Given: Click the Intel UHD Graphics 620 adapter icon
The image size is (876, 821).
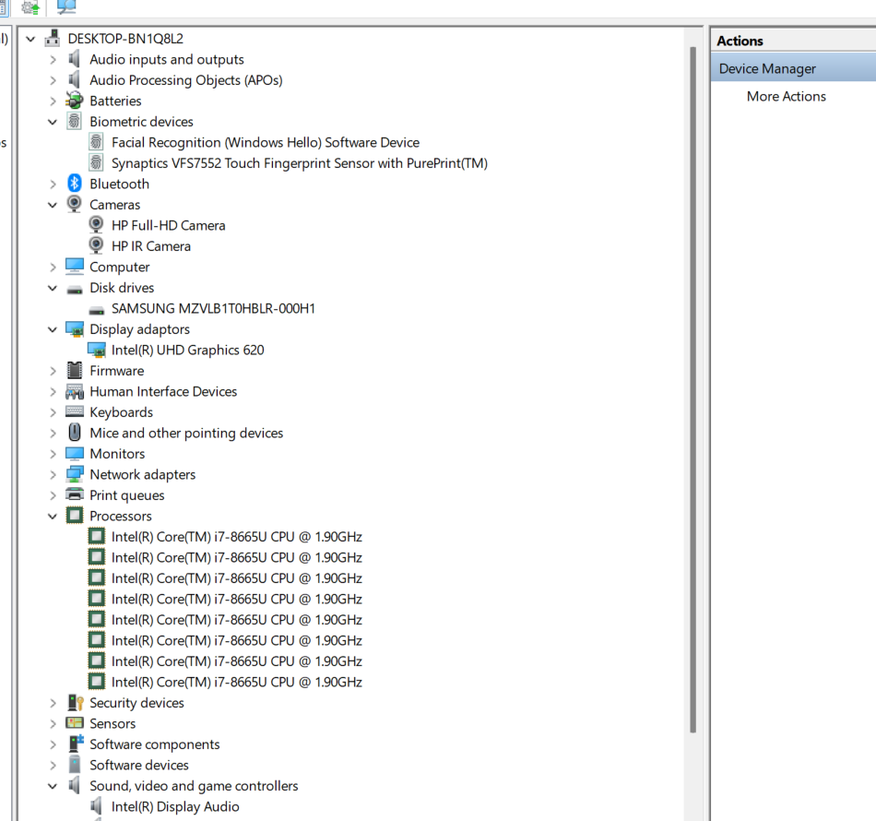Looking at the screenshot, I should click(97, 350).
